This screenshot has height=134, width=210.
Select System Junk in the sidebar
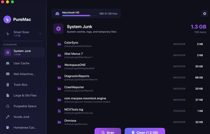coord(23,52)
